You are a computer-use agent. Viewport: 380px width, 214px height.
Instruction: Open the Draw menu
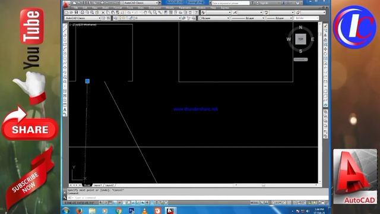pos(141,8)
